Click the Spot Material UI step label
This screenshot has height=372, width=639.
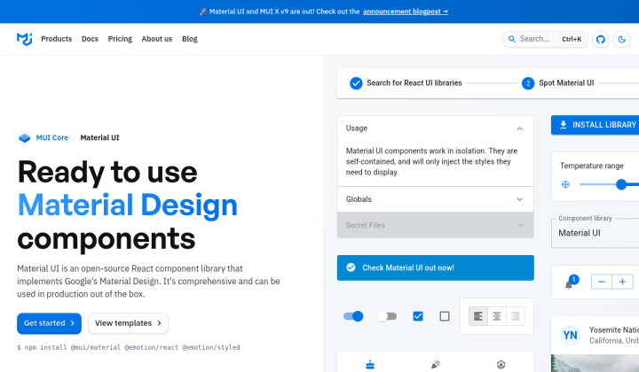tap(566, 83)
